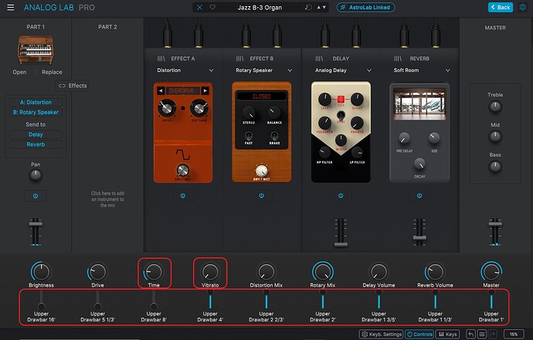Open the hamburger main menu
Image resolution: width=533 pixels, height=340 pixels.
(x=11, y=7)
